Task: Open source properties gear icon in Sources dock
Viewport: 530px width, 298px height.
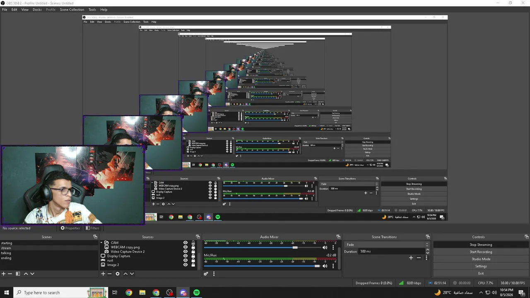Action: point(118,274)
